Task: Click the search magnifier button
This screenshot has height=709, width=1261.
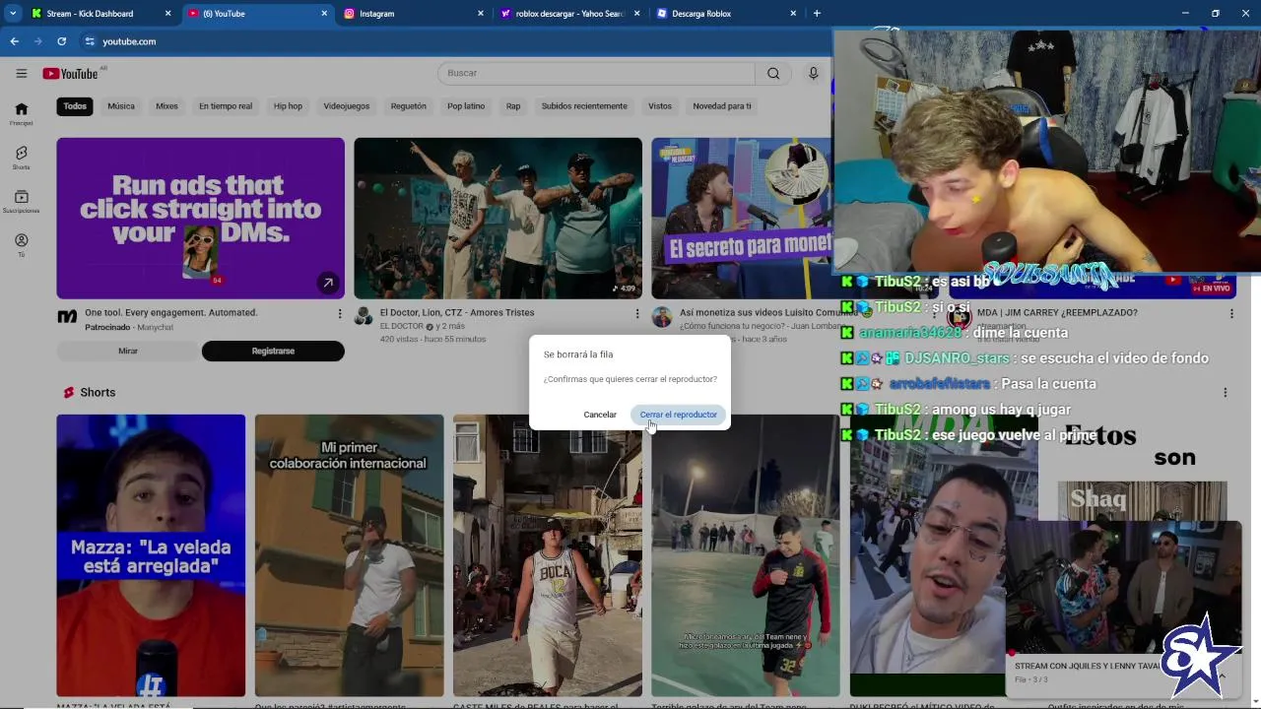Action: coord(773,73)
